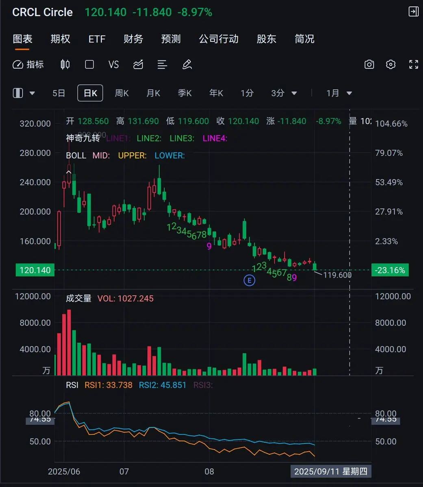Click the 收 120.140 close value
This screenshot has width=423, height=487.
[x=238, y=121]
